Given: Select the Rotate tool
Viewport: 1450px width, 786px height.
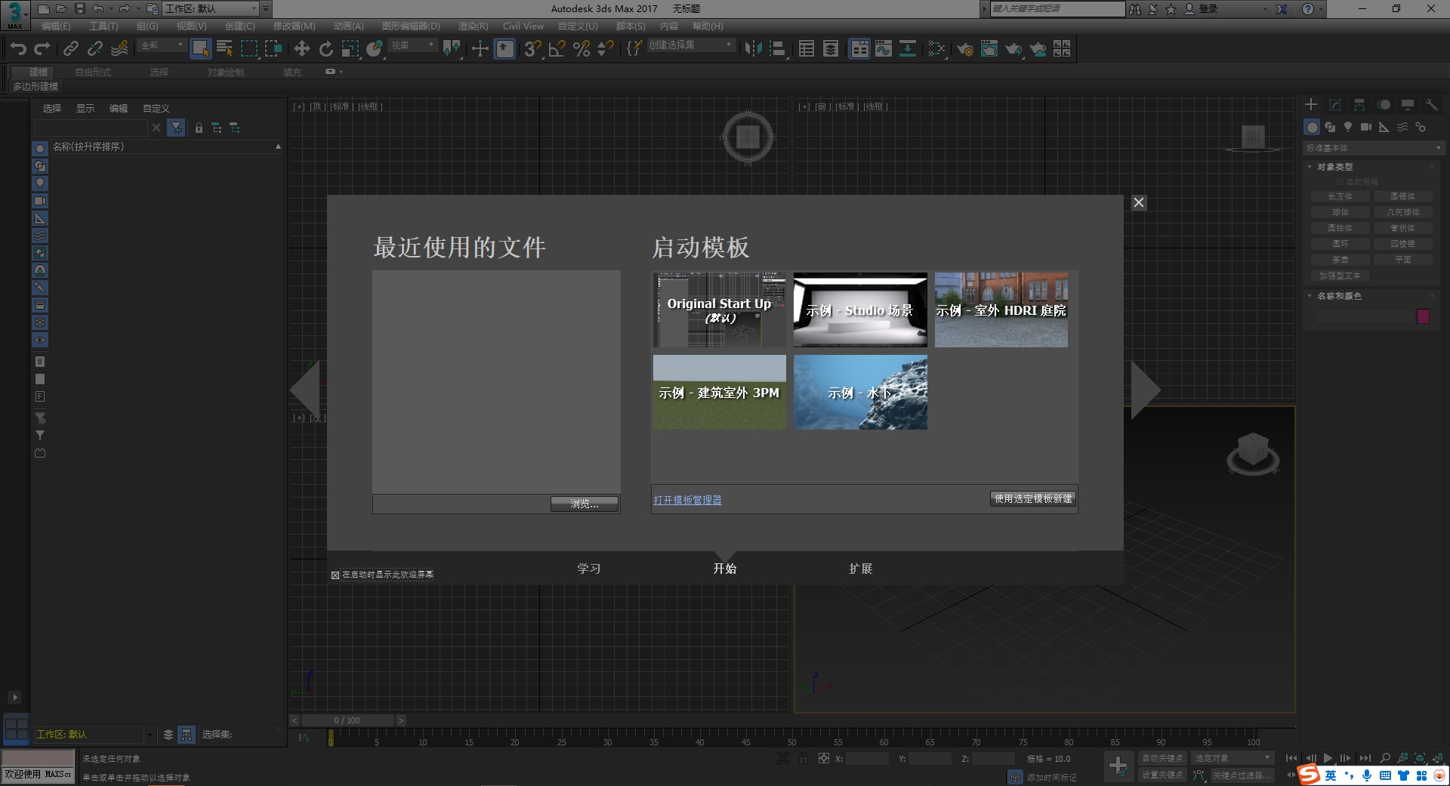Looking at the screenshot, I should click(325, 48).
